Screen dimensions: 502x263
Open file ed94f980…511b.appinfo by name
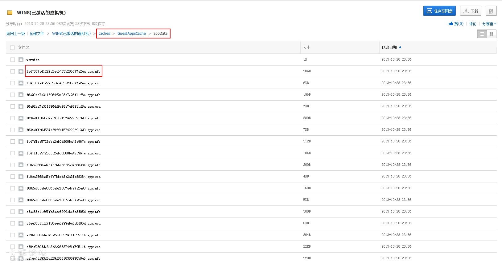click(64, 235)
